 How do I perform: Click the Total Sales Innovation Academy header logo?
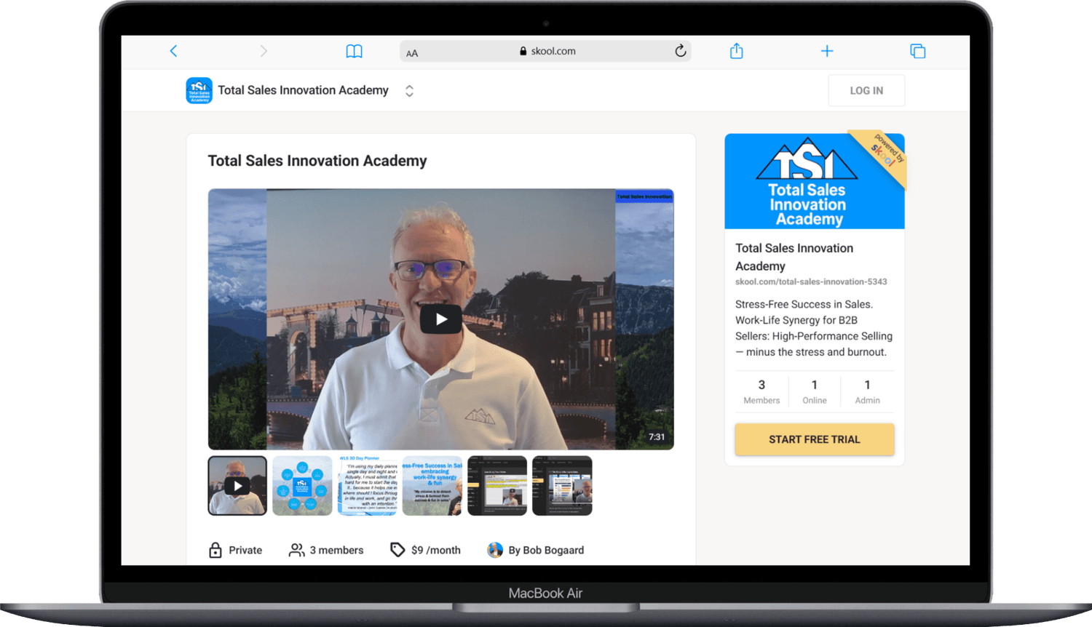pos(199,91)
